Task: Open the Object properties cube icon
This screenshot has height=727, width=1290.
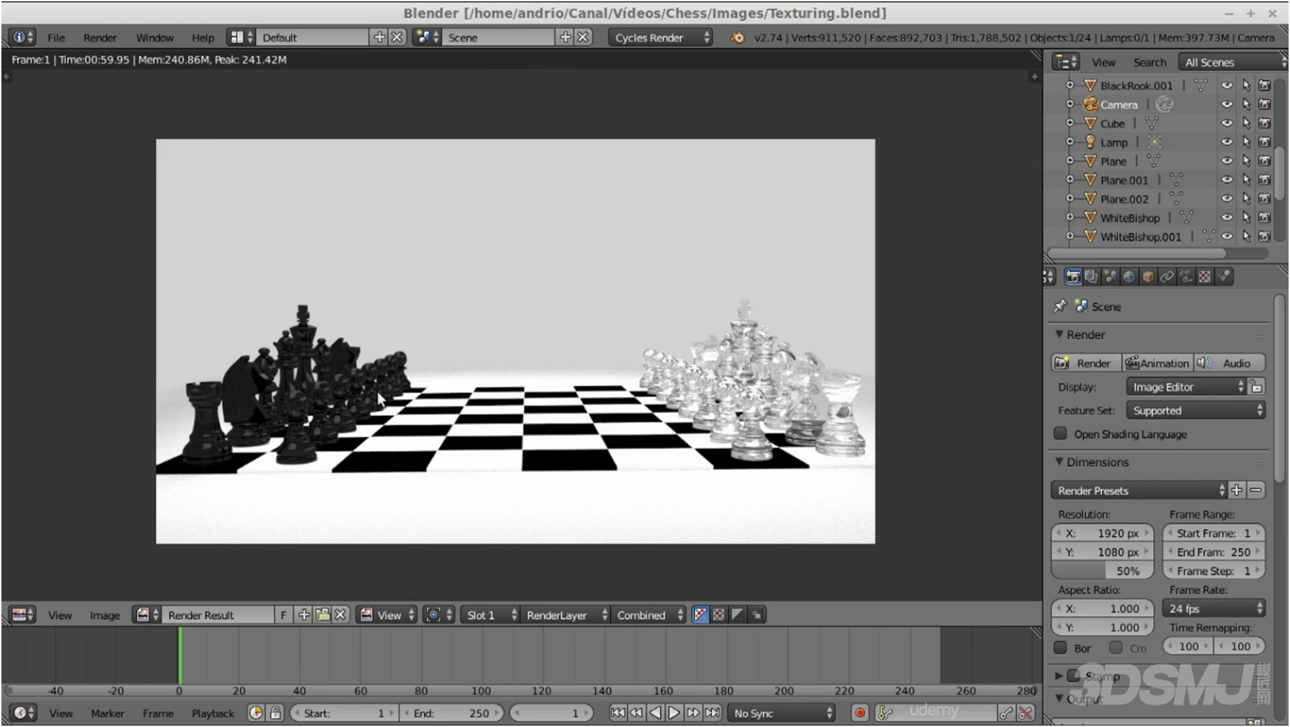Action: click(x=1148, y=277)
